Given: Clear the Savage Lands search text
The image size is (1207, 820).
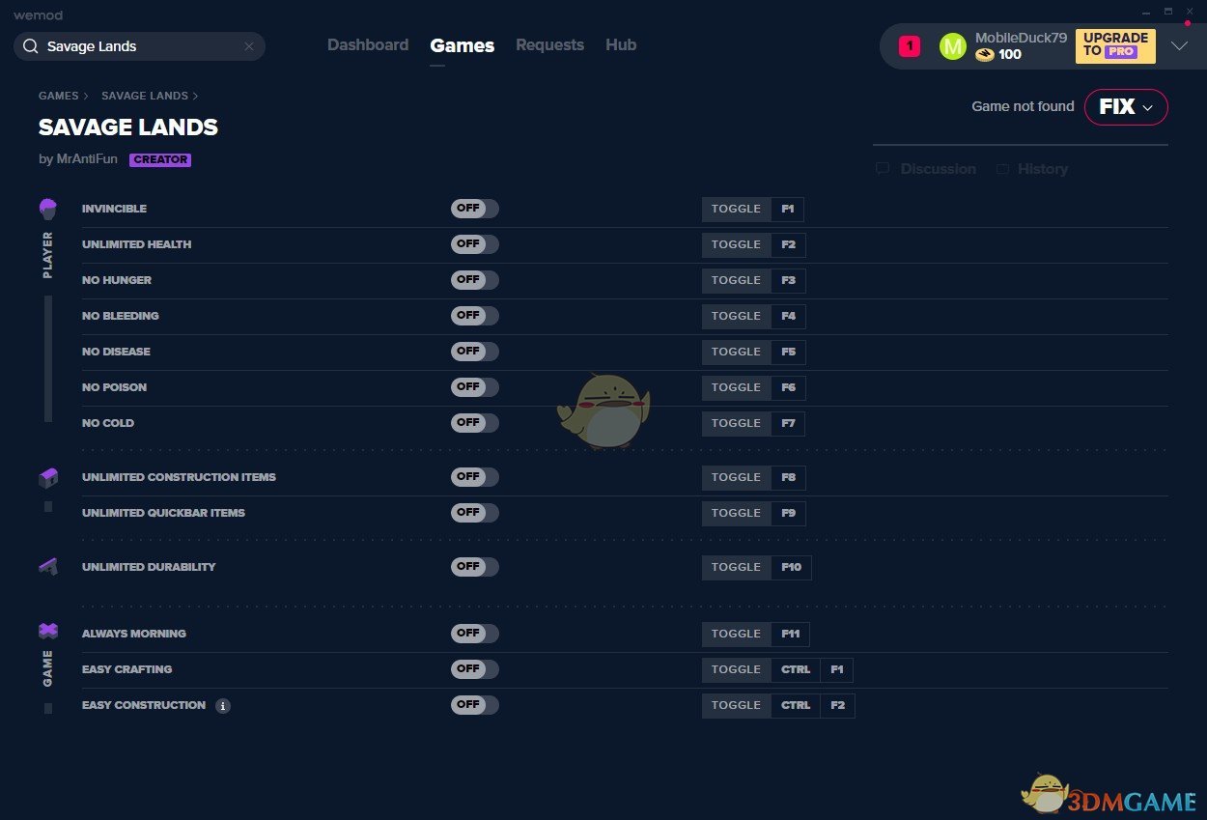Looking at the screenshot, I should click(x=249, y=46).
